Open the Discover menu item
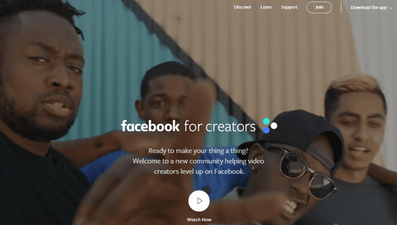 click(x=243, y=7)
